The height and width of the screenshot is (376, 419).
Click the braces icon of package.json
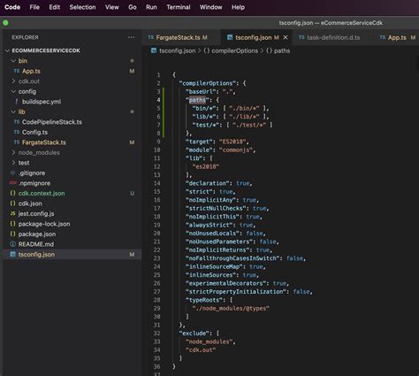point(13,234)
